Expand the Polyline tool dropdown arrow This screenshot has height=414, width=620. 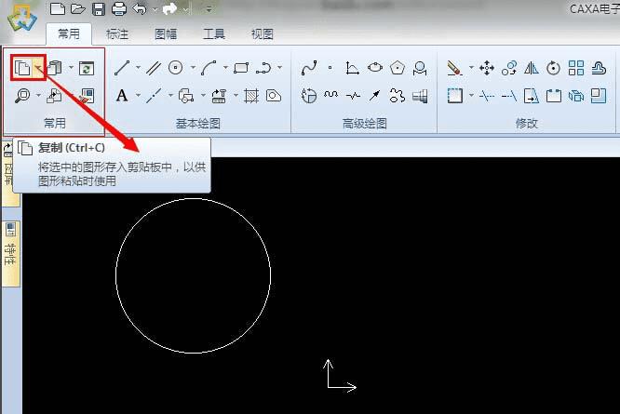[x=279, y=68]
